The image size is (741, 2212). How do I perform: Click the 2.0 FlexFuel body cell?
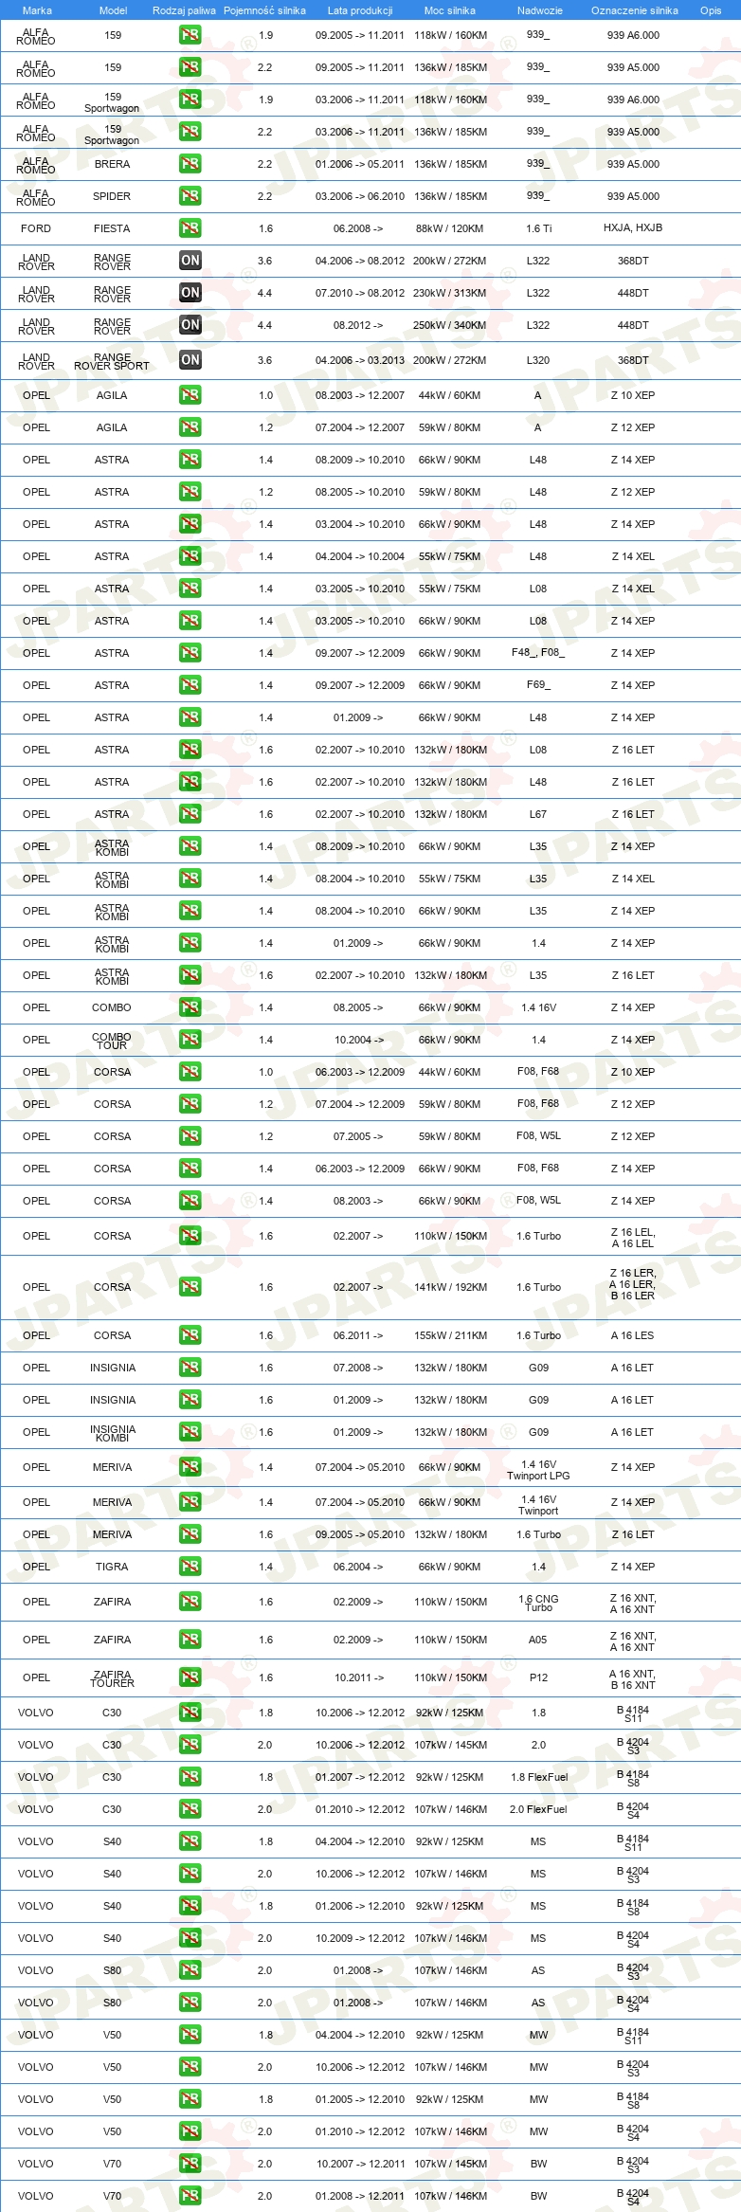[x=538, y=1809]
